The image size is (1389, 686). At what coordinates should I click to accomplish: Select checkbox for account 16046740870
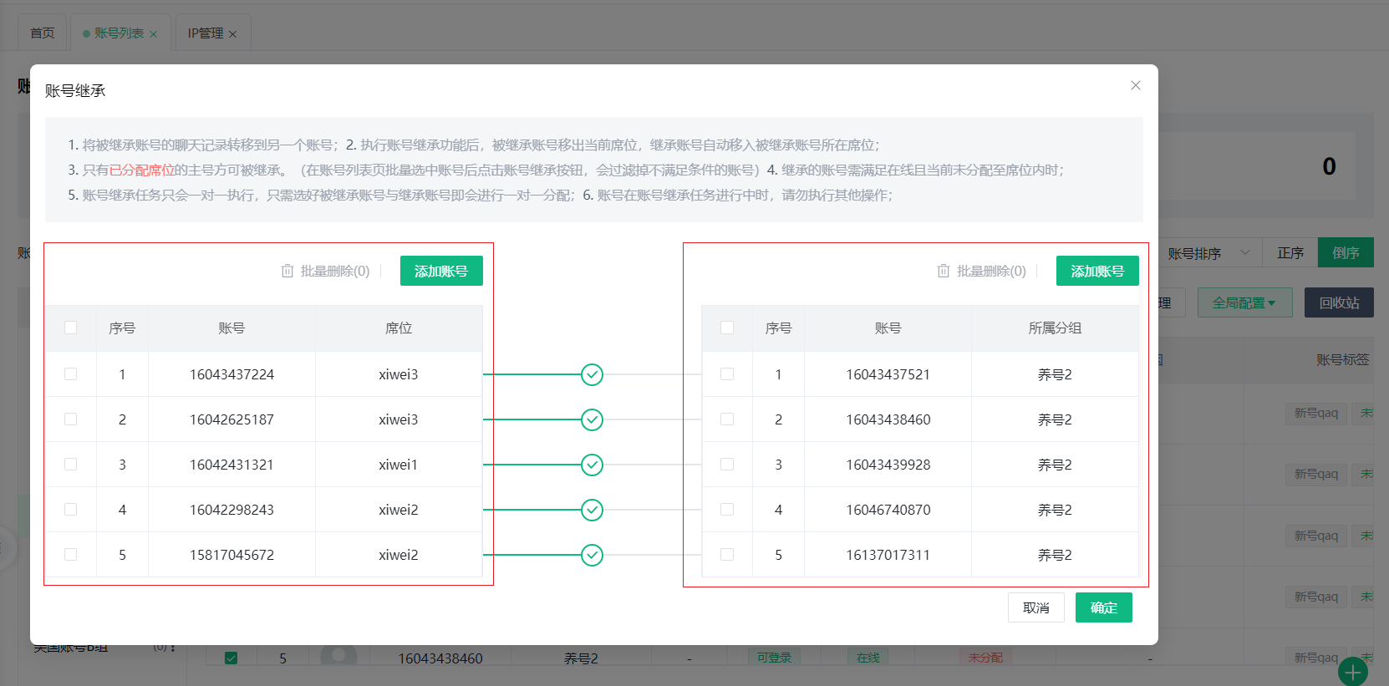click(x=727, y=510)
